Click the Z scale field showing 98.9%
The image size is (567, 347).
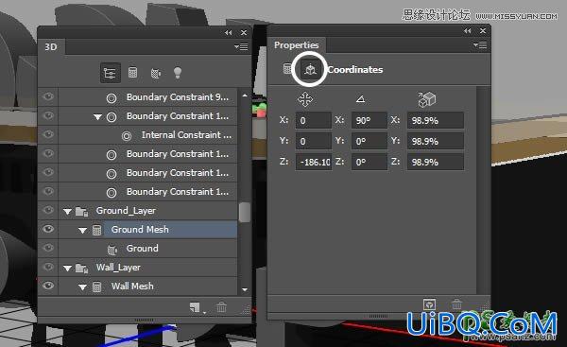tap(436, 162)
